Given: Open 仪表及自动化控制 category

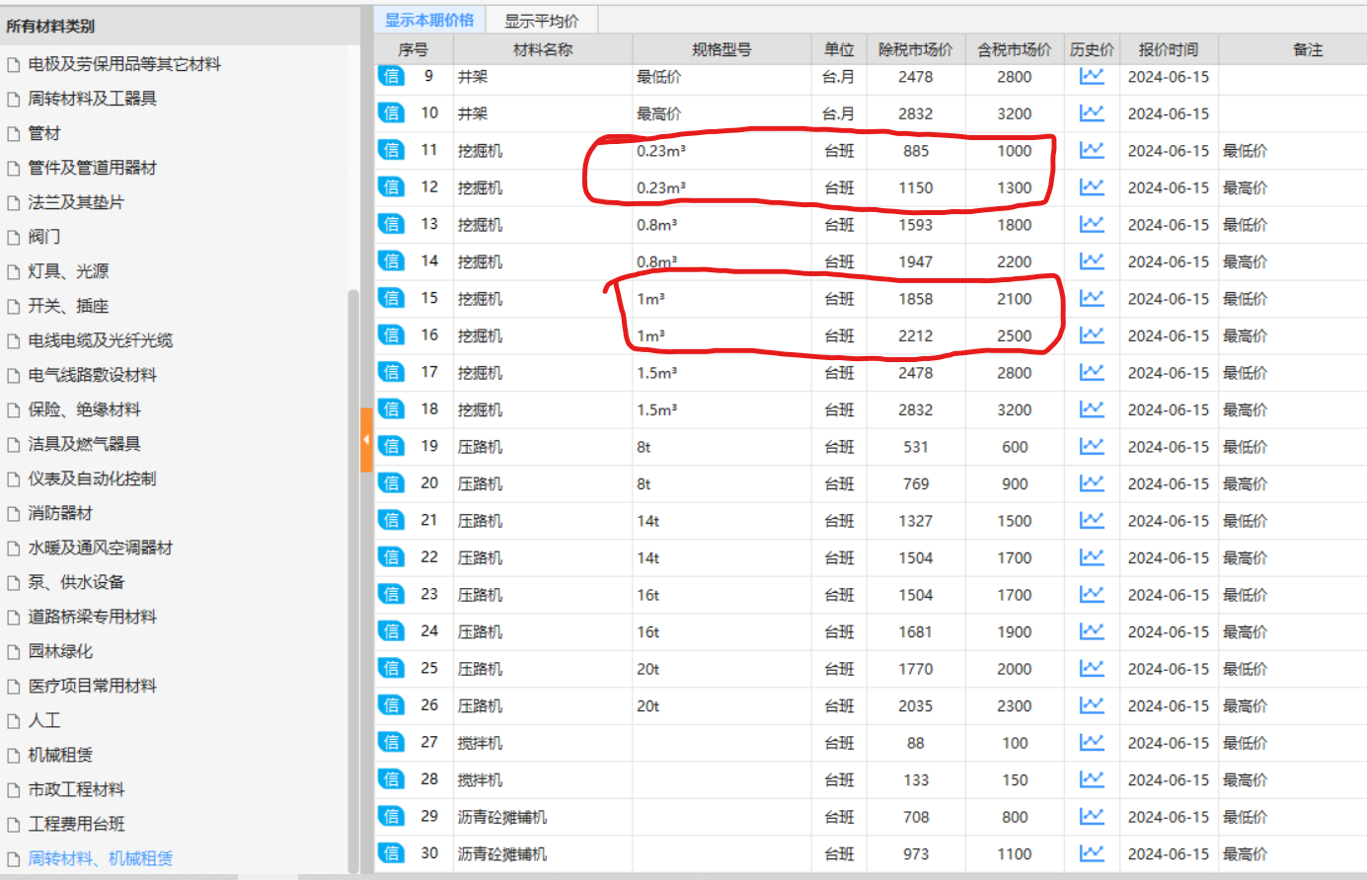Looking at the screenshot, I should (92, 478).
